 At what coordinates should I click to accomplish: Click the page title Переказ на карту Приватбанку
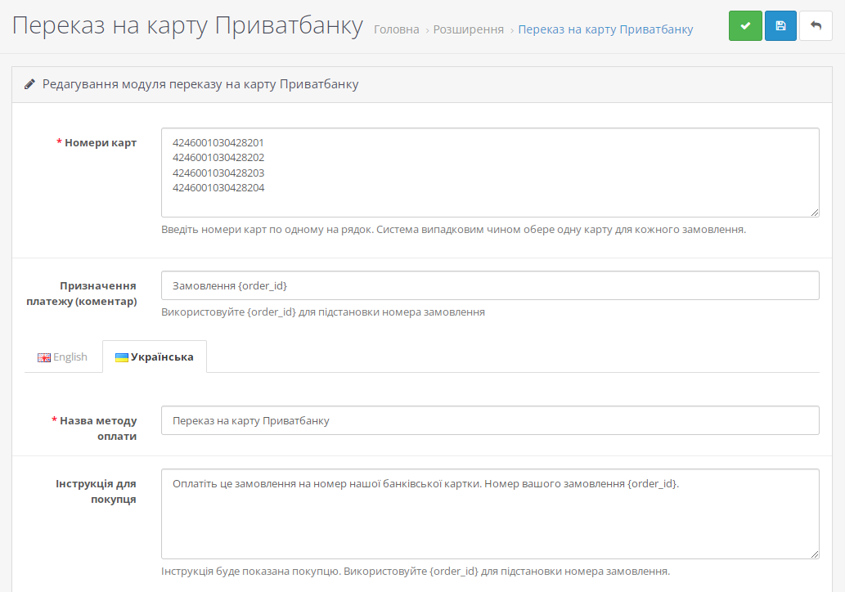click(x=187, y=25)
